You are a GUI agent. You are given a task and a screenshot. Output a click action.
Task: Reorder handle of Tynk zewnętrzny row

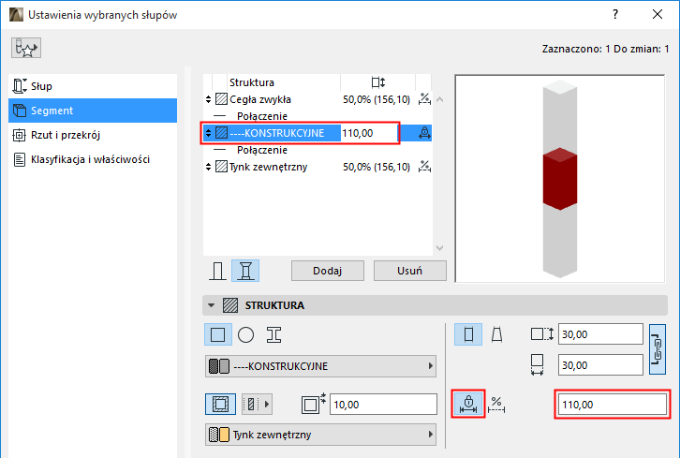[208, 167]
